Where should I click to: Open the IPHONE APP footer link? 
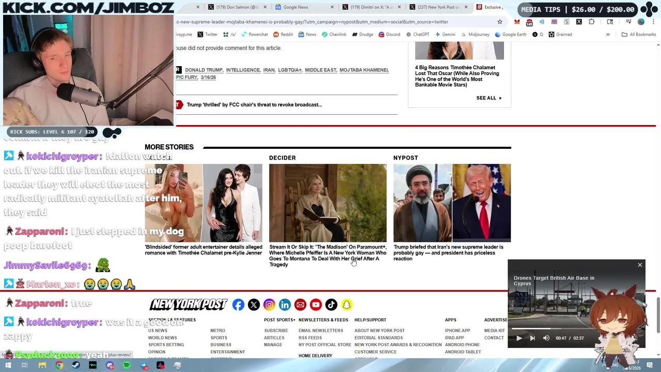[458, 331]
